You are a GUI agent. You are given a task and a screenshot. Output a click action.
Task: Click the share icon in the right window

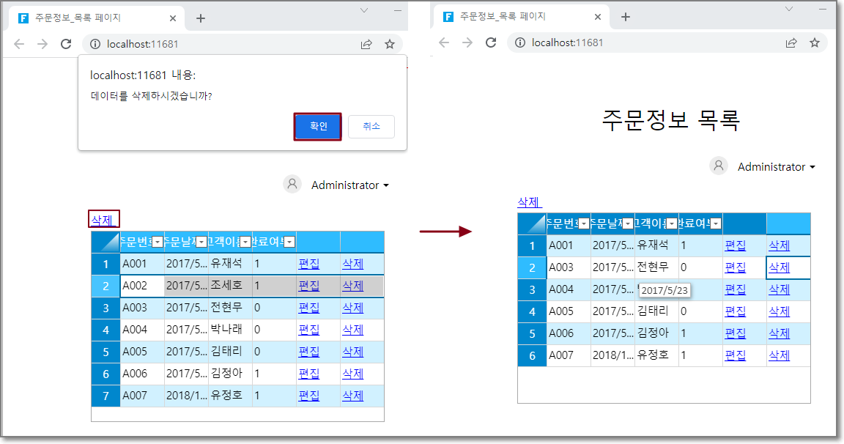(791, 42)
